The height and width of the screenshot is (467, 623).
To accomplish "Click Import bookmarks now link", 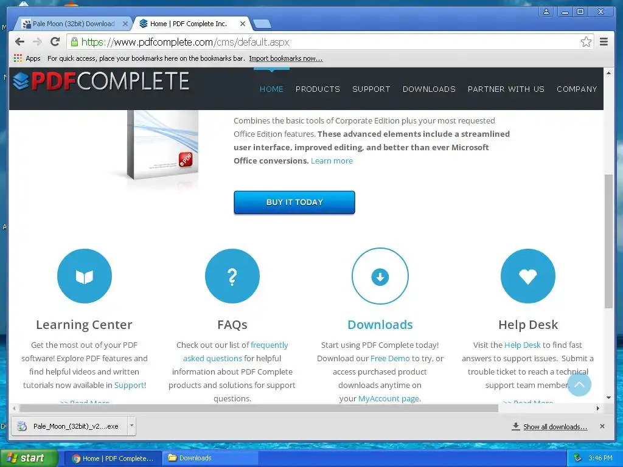I will [286, 58].
